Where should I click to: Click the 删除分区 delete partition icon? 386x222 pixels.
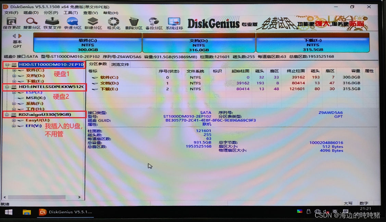pyautogui.click(x=134, y=24)
